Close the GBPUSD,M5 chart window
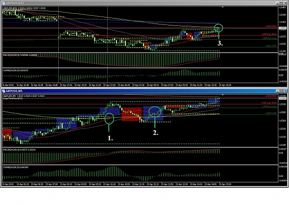This screenshot has height=205, width=289. 285,91
